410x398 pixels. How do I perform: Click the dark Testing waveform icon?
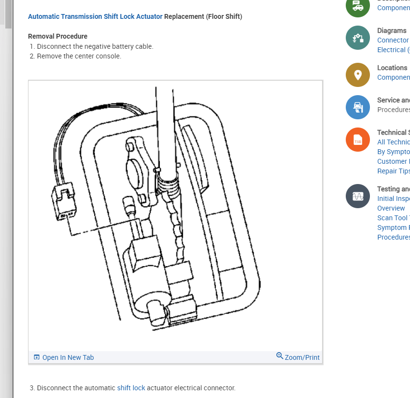358,196
